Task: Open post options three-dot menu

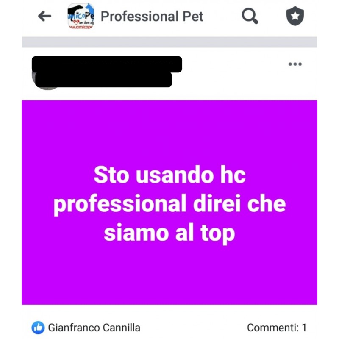Action: pos(295,64)
